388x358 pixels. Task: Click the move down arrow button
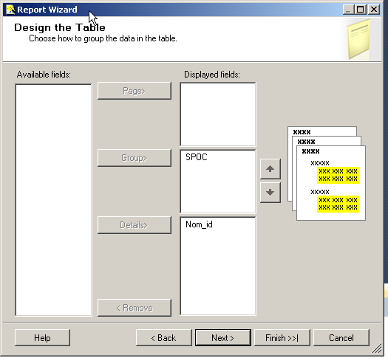tap(270, 193)
